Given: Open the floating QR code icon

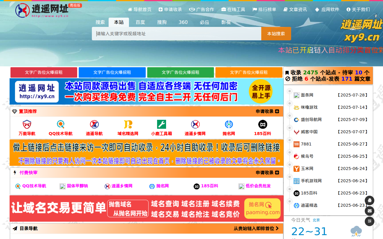Looking at the screenshot, I should tap(370, 221).
